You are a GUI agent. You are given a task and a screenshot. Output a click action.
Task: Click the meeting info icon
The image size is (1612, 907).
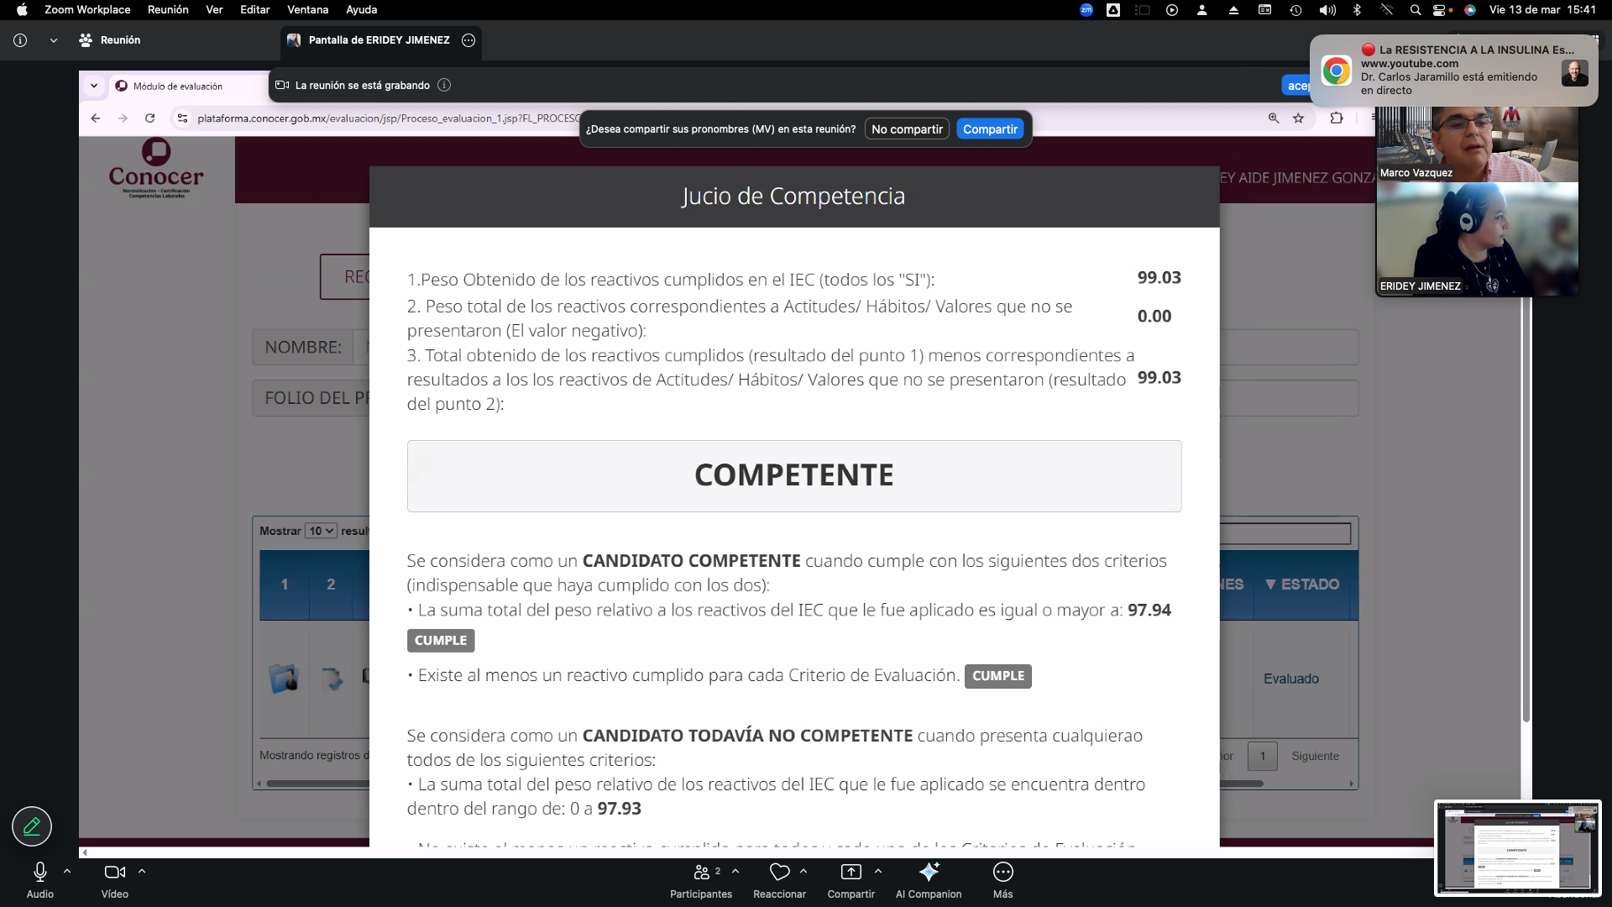[20, 40]
